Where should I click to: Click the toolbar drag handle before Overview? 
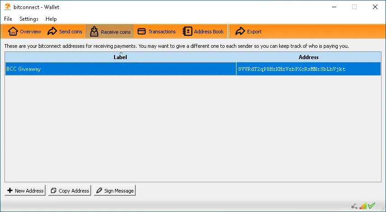(3, 31)
